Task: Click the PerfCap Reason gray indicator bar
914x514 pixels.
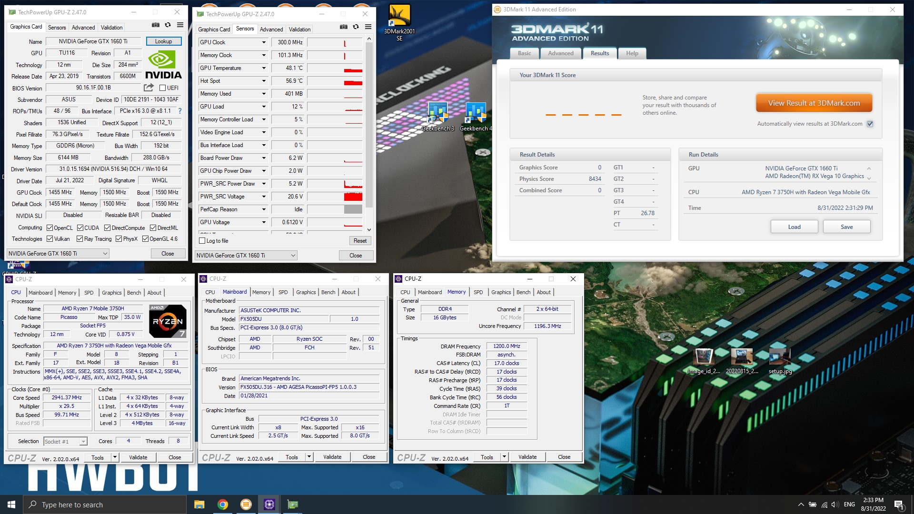Action: (x=353, y=209)
